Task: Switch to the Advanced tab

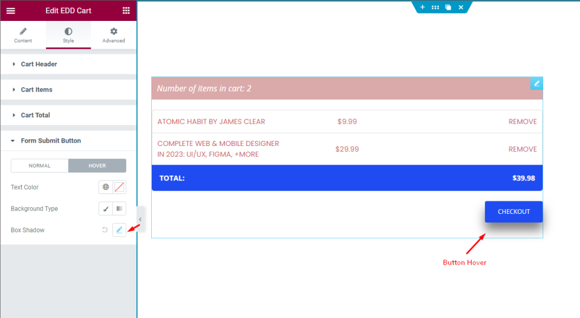Action: pos(113,35)
